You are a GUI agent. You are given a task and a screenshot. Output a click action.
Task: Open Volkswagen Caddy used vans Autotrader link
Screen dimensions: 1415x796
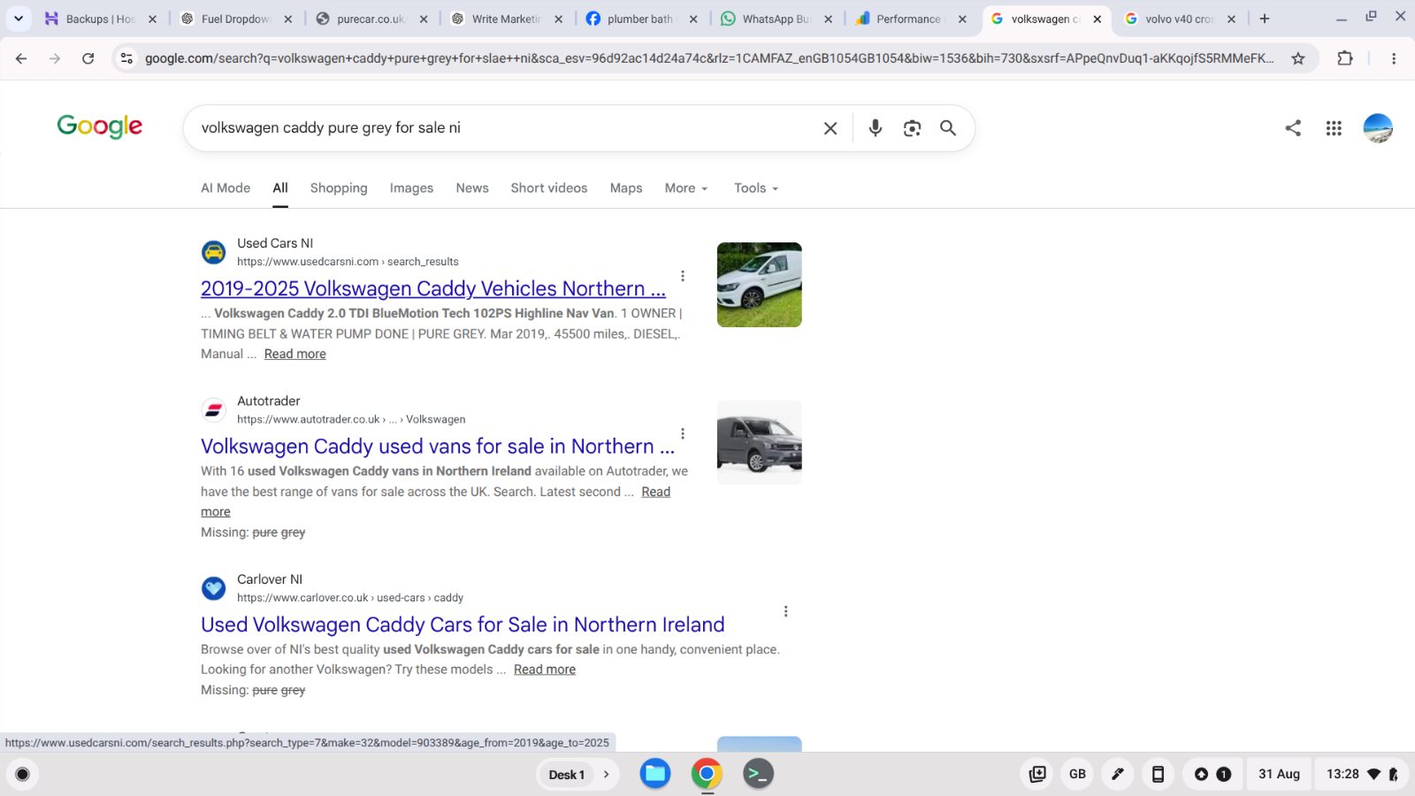pyautogui.click(x=438, y=446)
